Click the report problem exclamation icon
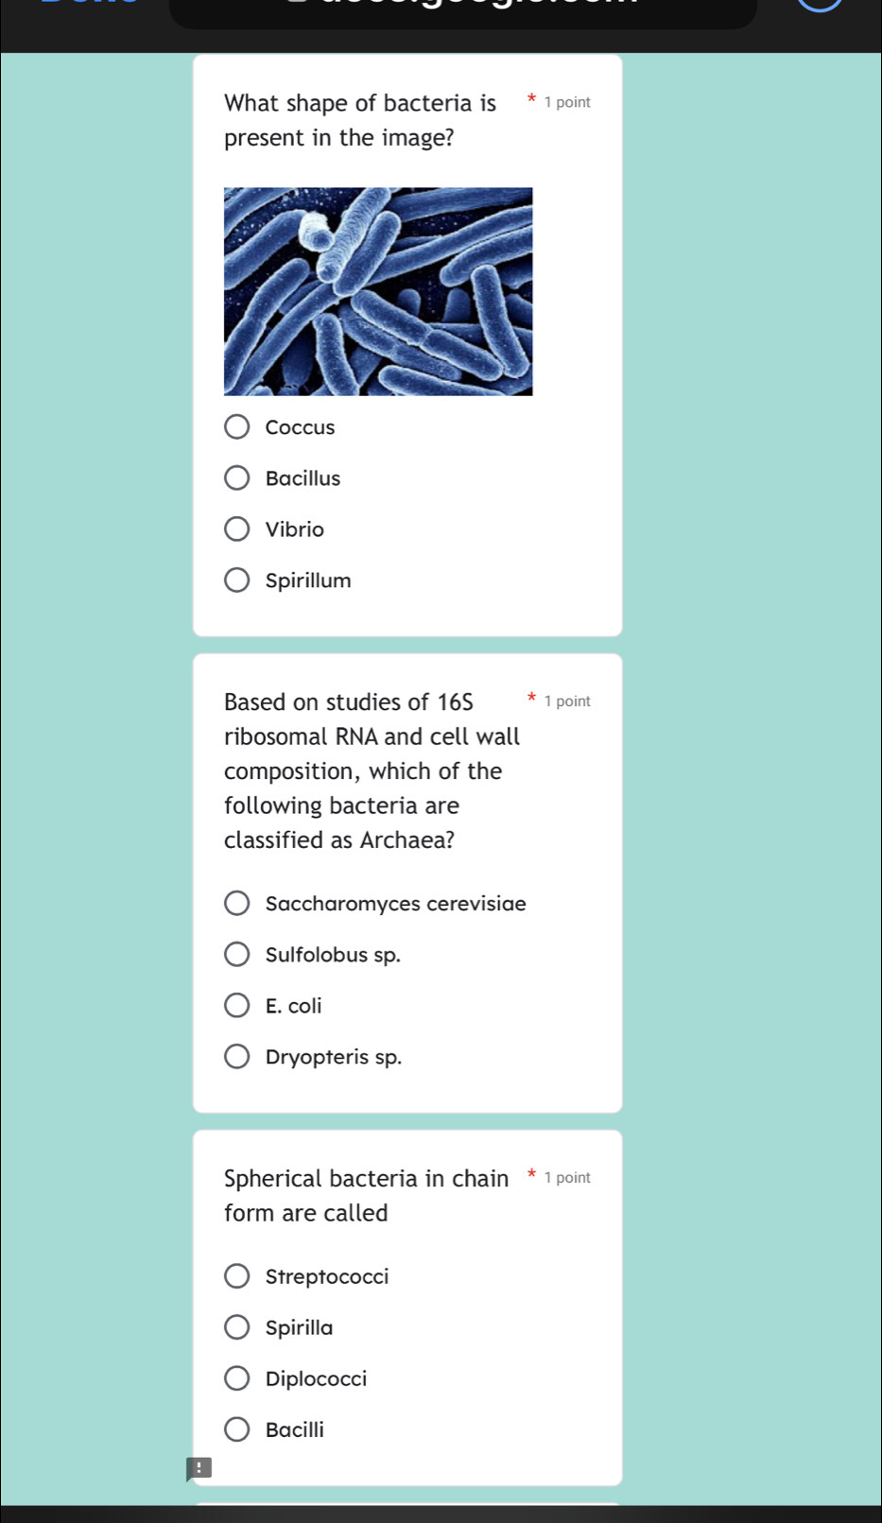 [x=199, y=1468]
